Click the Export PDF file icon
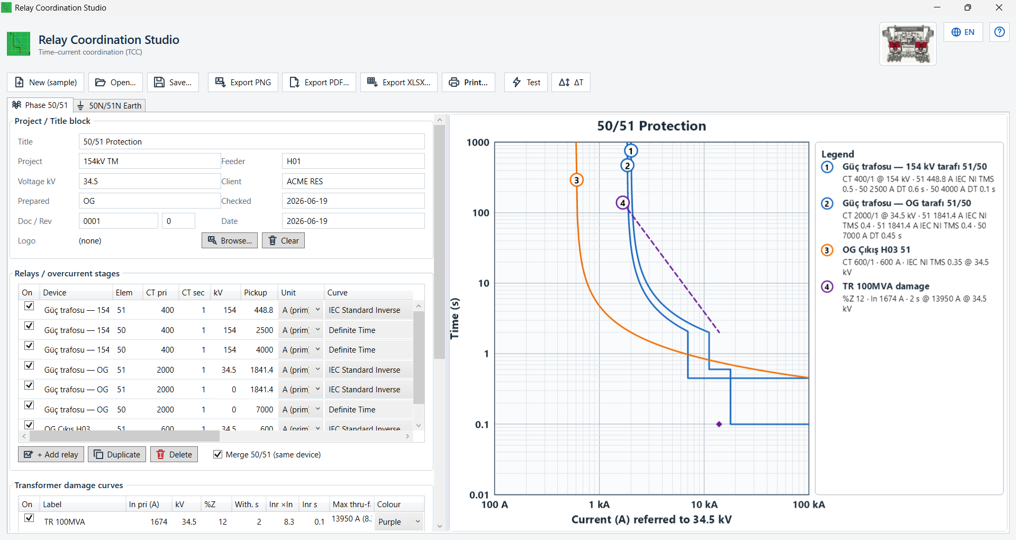This screenshot has height=540, width=1016. (294, 83)
